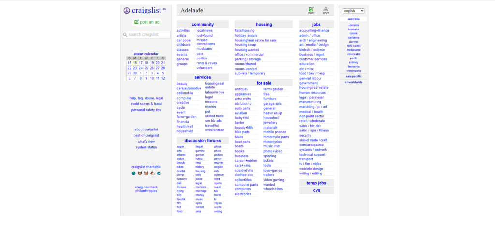Open the 'apple' discussion forum
This screenshot has height=230, width=495.
click(x=180, y=147)
